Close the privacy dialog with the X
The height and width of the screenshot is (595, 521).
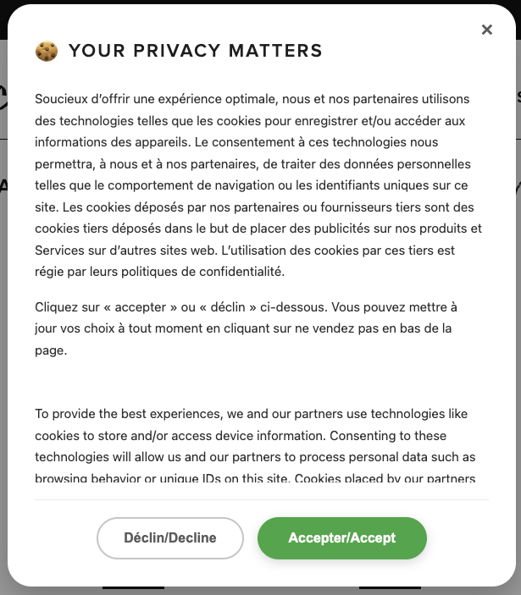486,30
